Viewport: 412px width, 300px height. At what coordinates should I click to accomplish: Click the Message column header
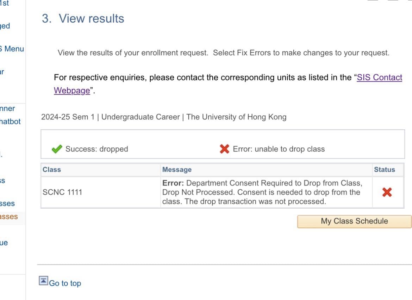point(177,170)
